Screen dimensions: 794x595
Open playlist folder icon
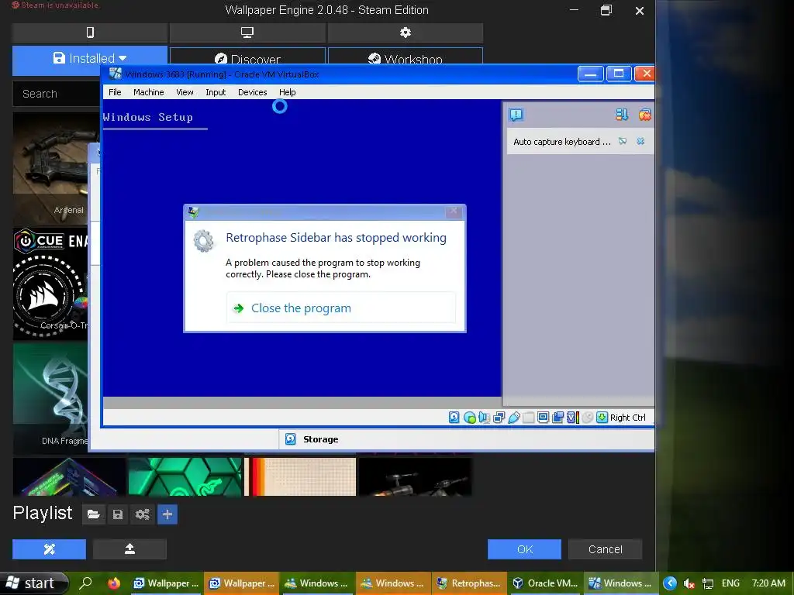click(93, 514)
